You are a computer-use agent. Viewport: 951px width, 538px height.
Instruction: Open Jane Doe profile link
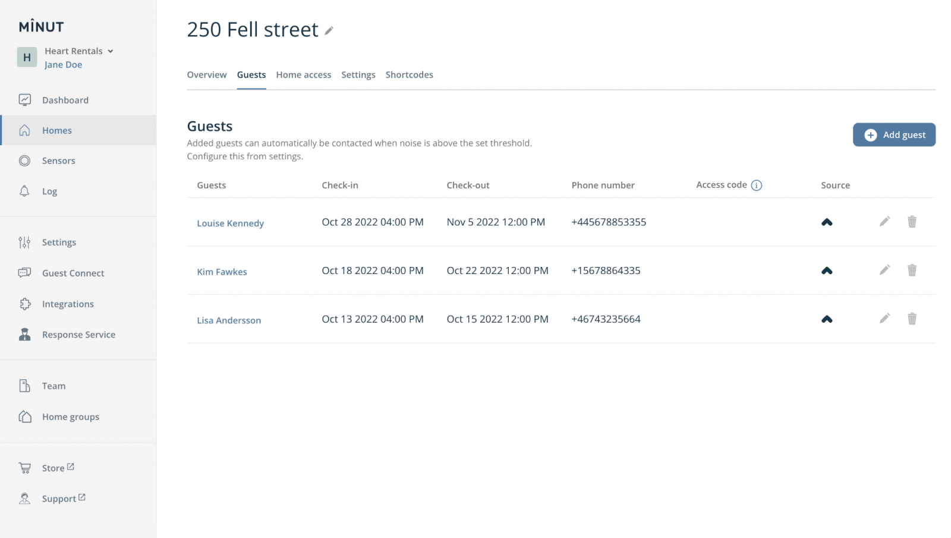pyautogui.click(x=63, y=65)
